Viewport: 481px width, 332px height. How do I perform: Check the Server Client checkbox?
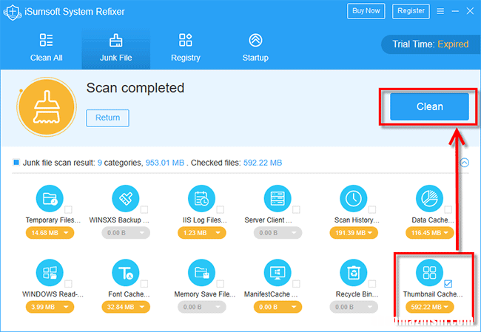pyautogui.click(x=296, y=210)
